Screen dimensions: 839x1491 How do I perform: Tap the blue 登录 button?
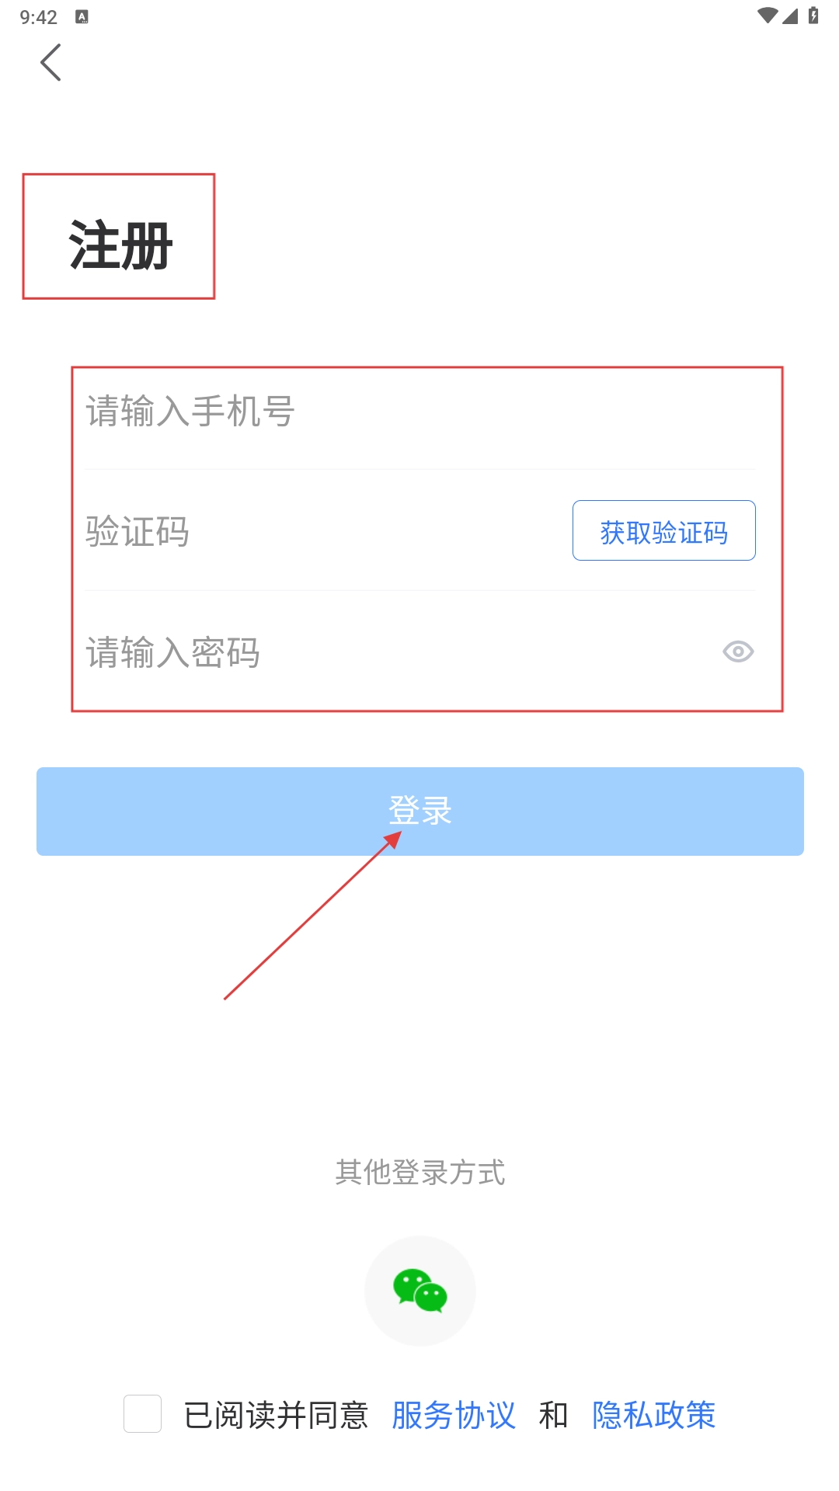tap(420, 812)
